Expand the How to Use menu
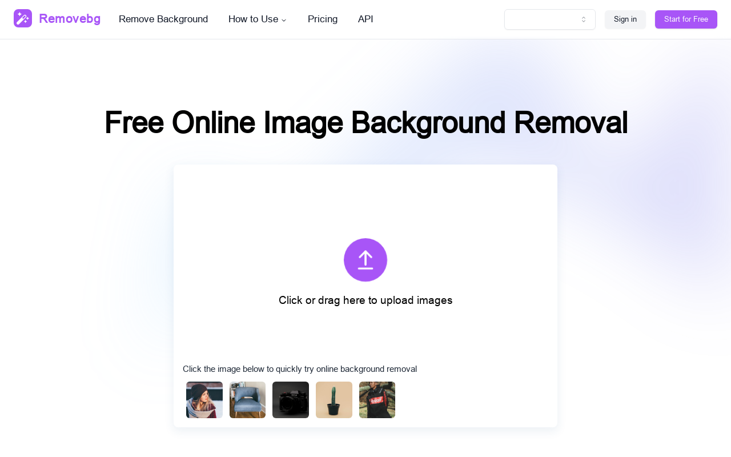Image resolution: width=731 pixels, height=457 pixels. click(254, 19)
